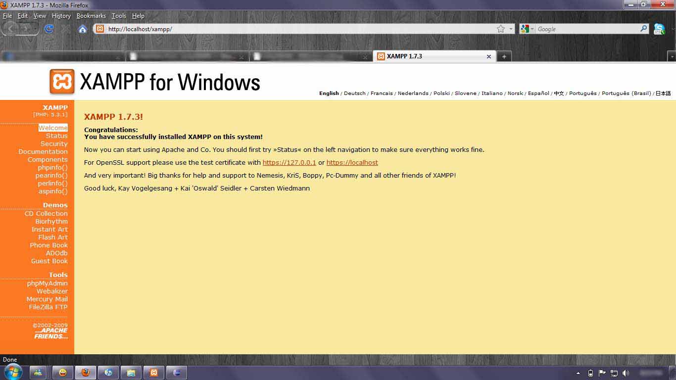
Task: Switch language to Francais
Action: pyautogui.click(x=382, y=93)
